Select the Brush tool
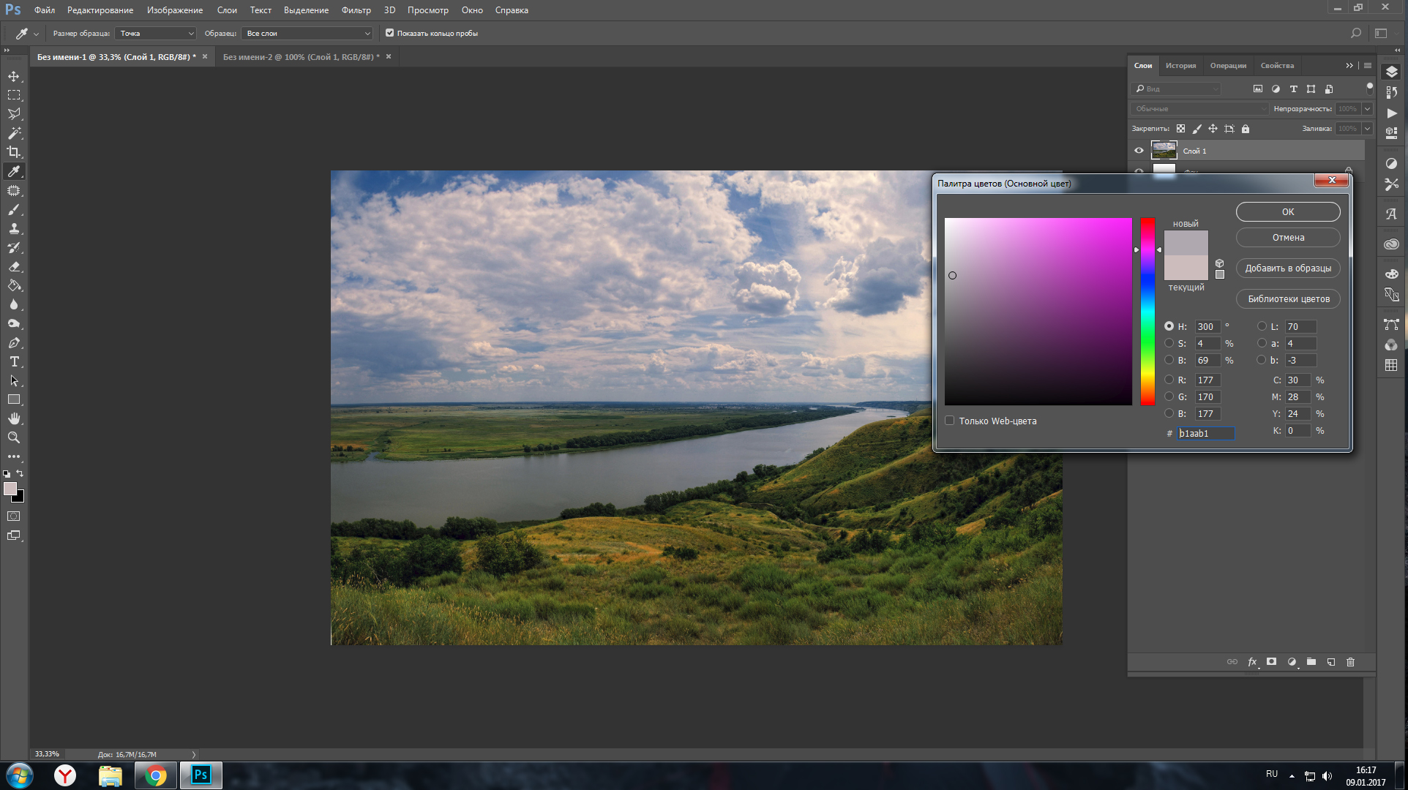The width and height of the screenshot is (1408, 790). tap(14, 210)
